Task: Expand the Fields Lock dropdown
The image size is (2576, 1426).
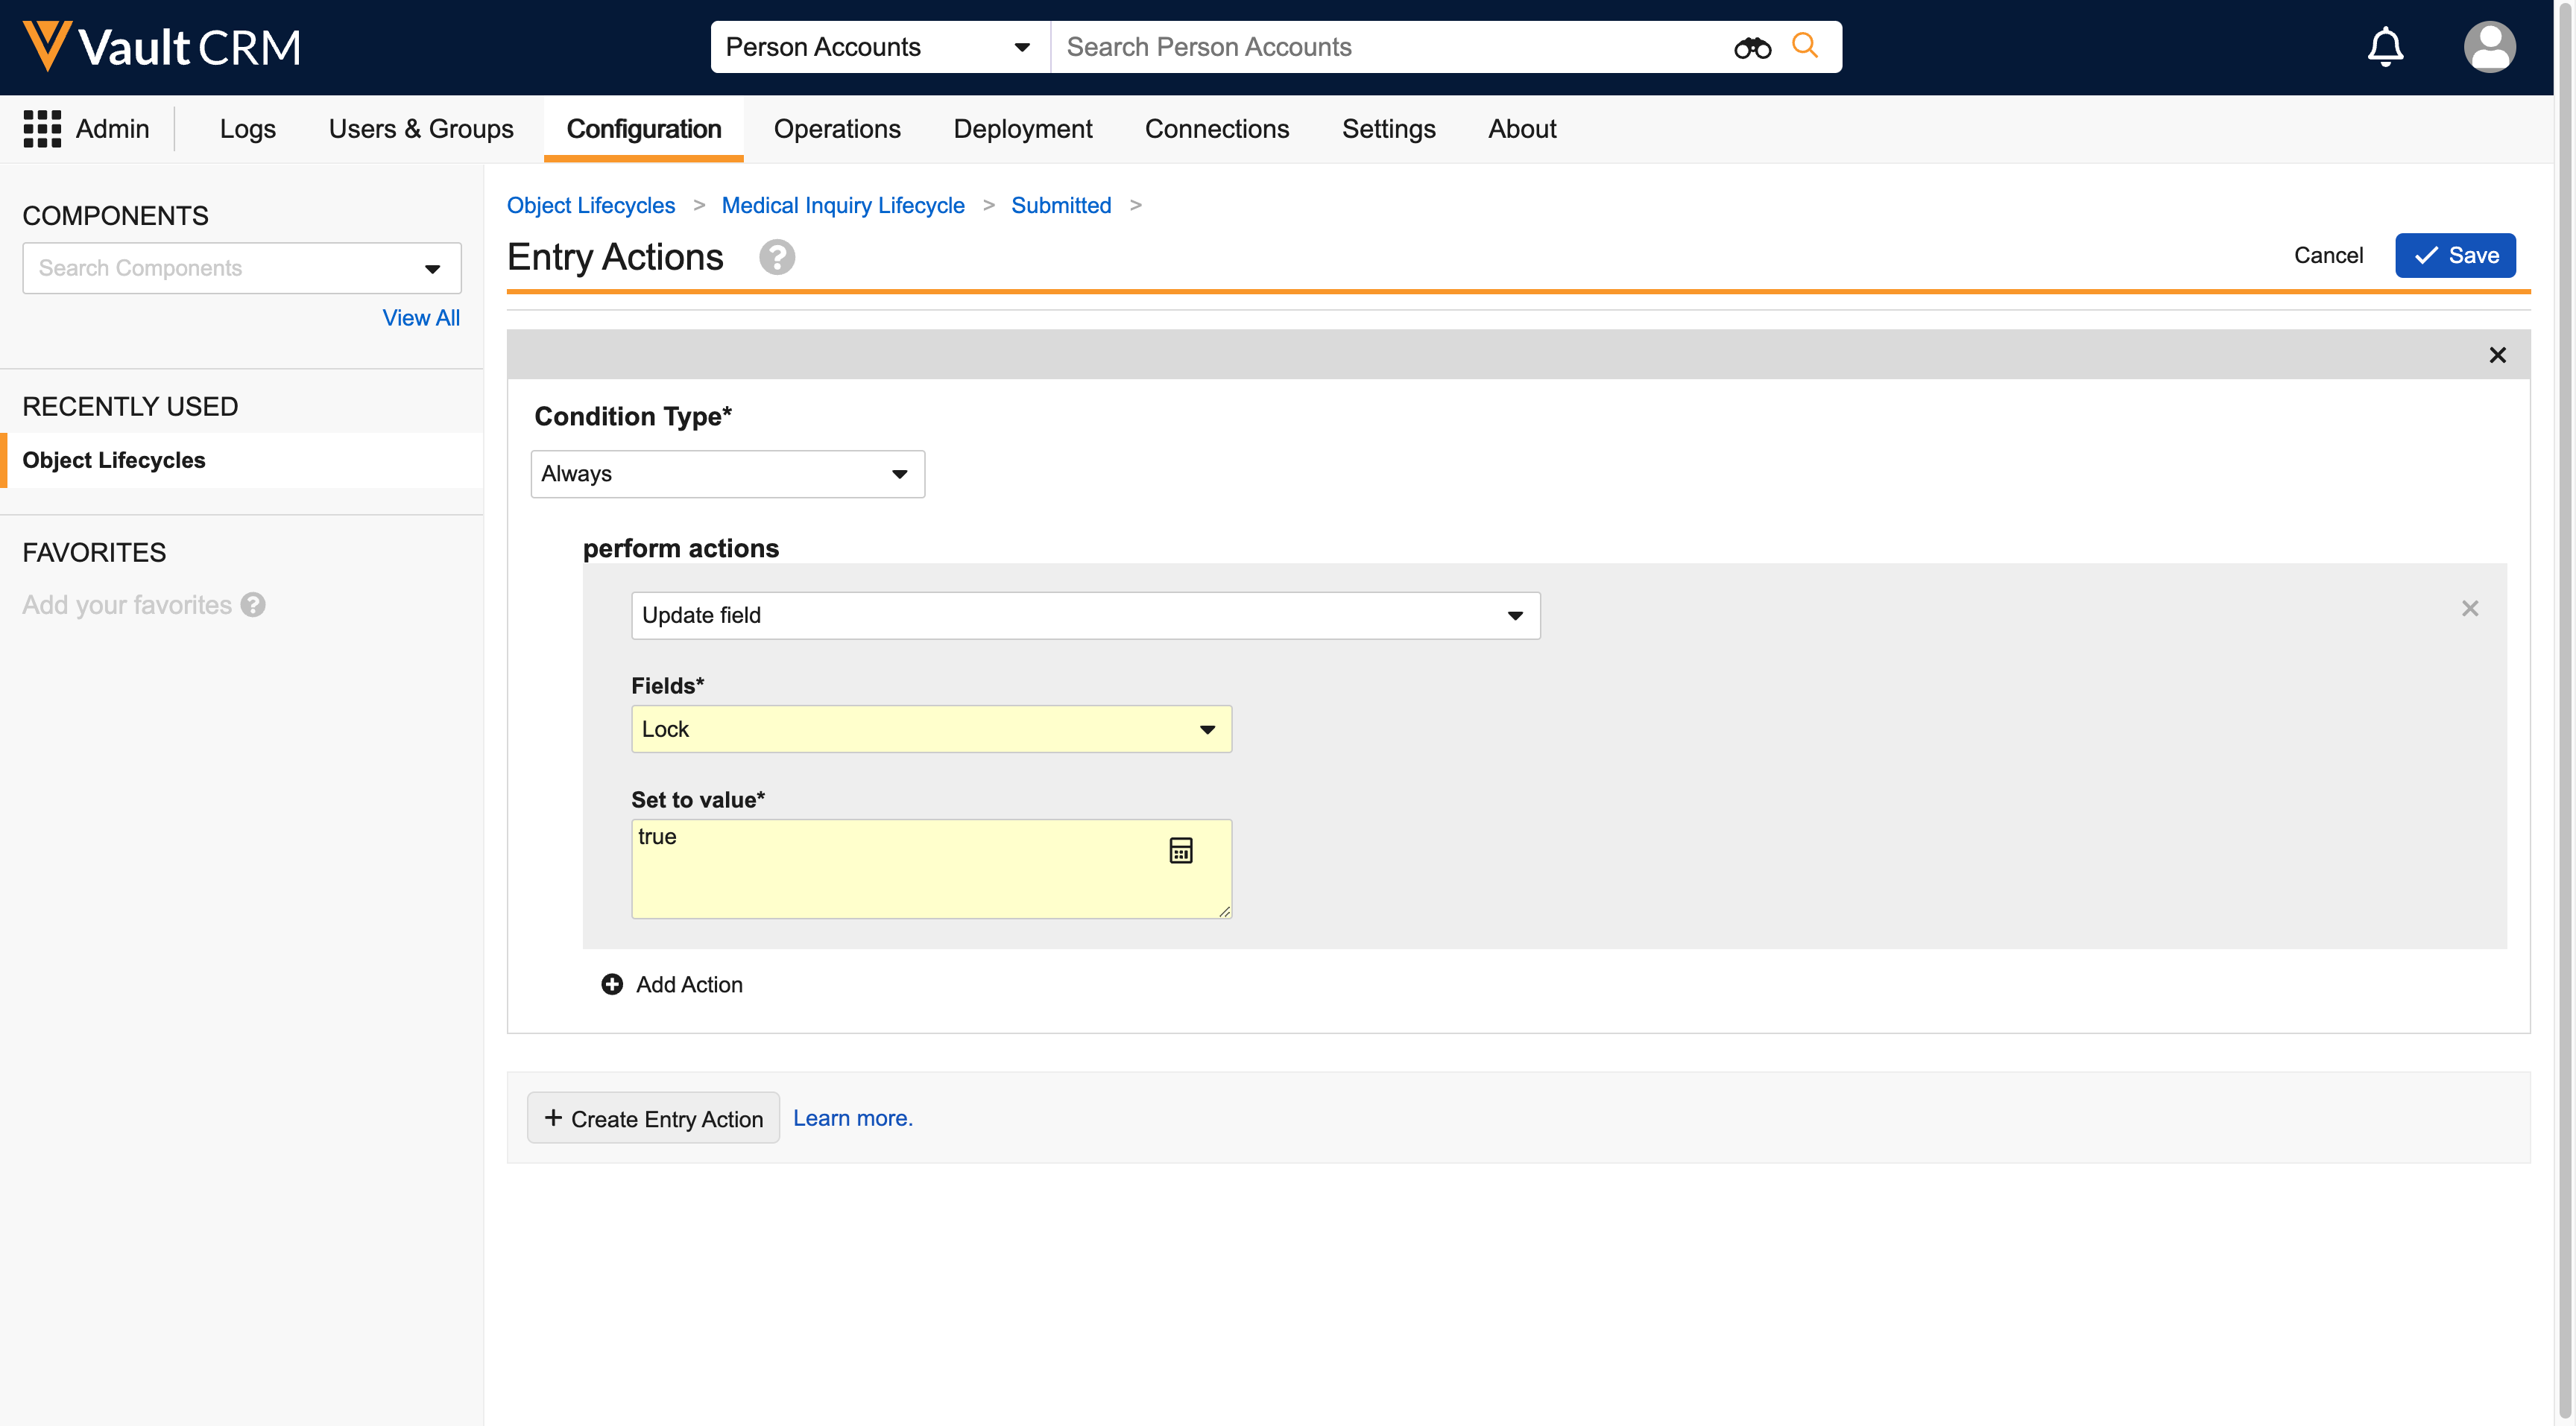Action: [931, 729]
